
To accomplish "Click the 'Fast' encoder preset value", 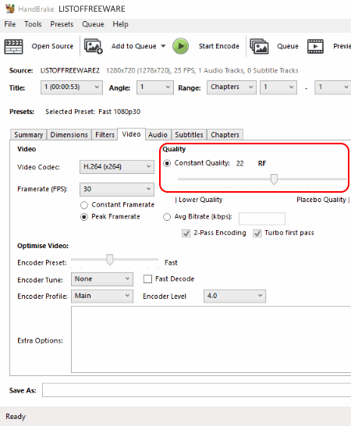I will 171,263.
